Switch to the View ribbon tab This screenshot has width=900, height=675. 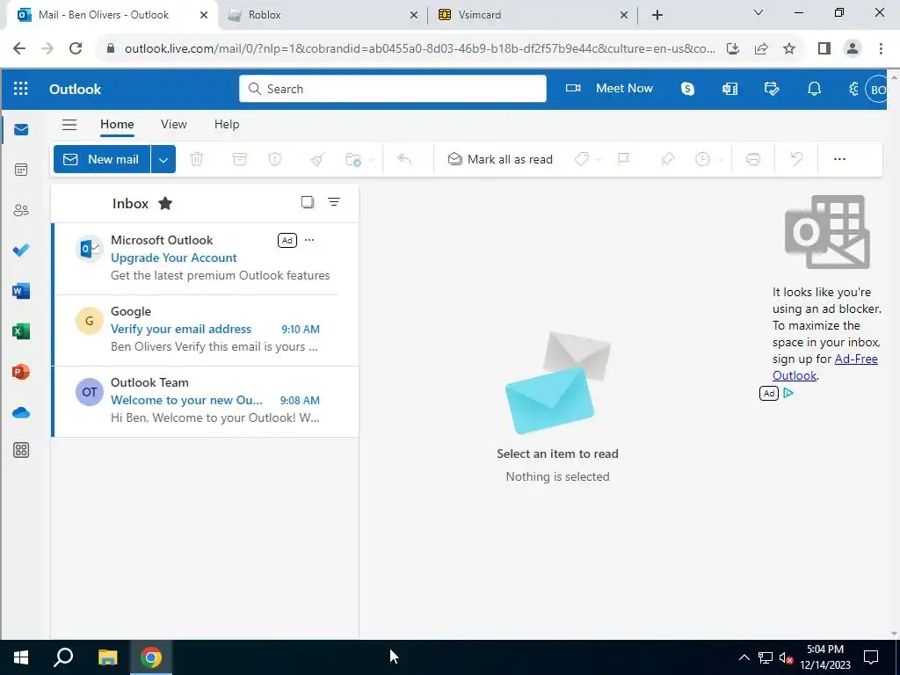click(x=174, y=124)
